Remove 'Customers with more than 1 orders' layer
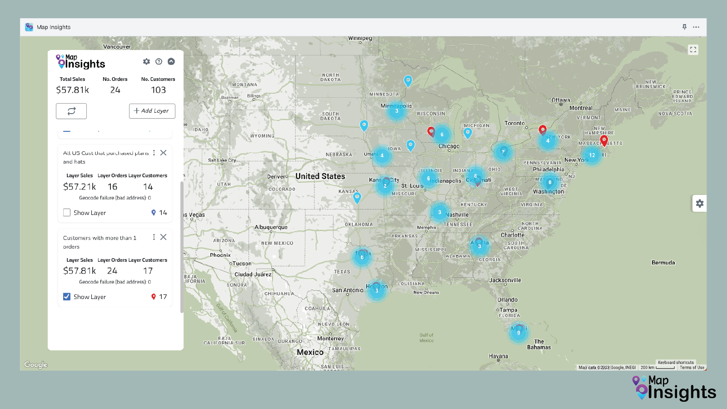Screen dimensions: 727x409 pyautogui.click(x=164, y=237)
